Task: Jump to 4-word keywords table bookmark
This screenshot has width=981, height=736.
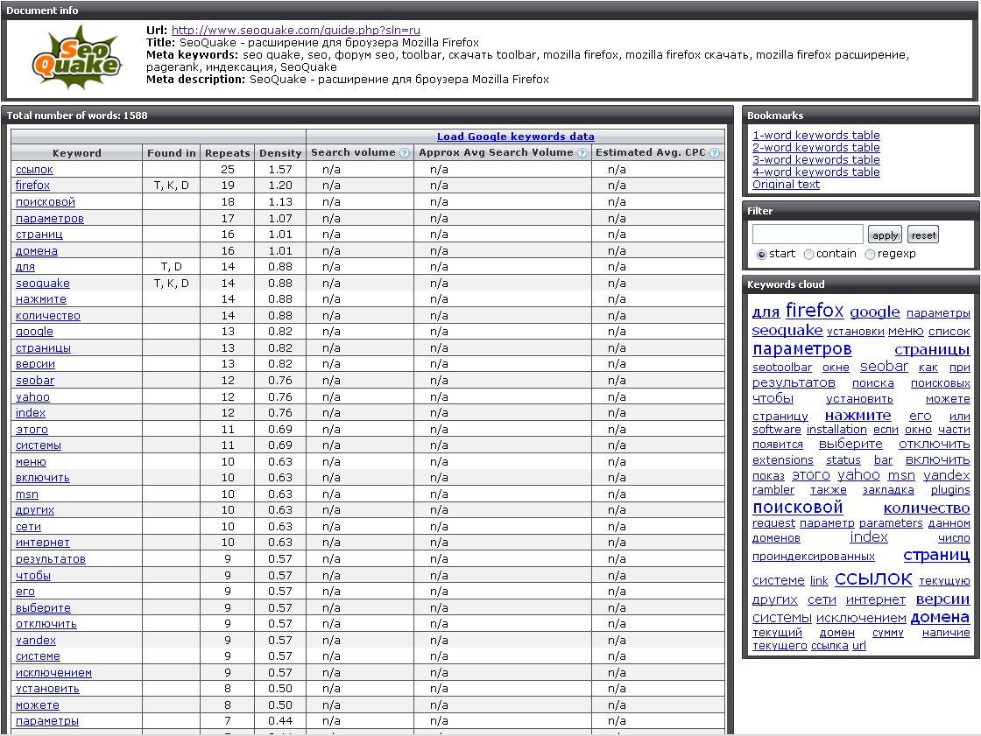Action: tap(815, 172)
